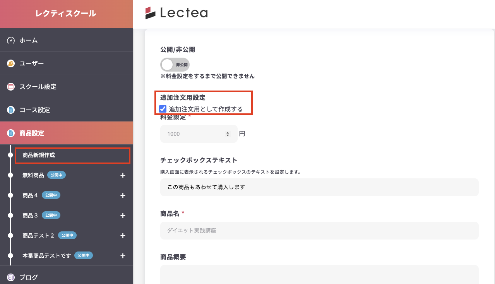Viewport: 495px width, 284px height.
Task: Click the price stepper arrows
Action: click(227, 134)
